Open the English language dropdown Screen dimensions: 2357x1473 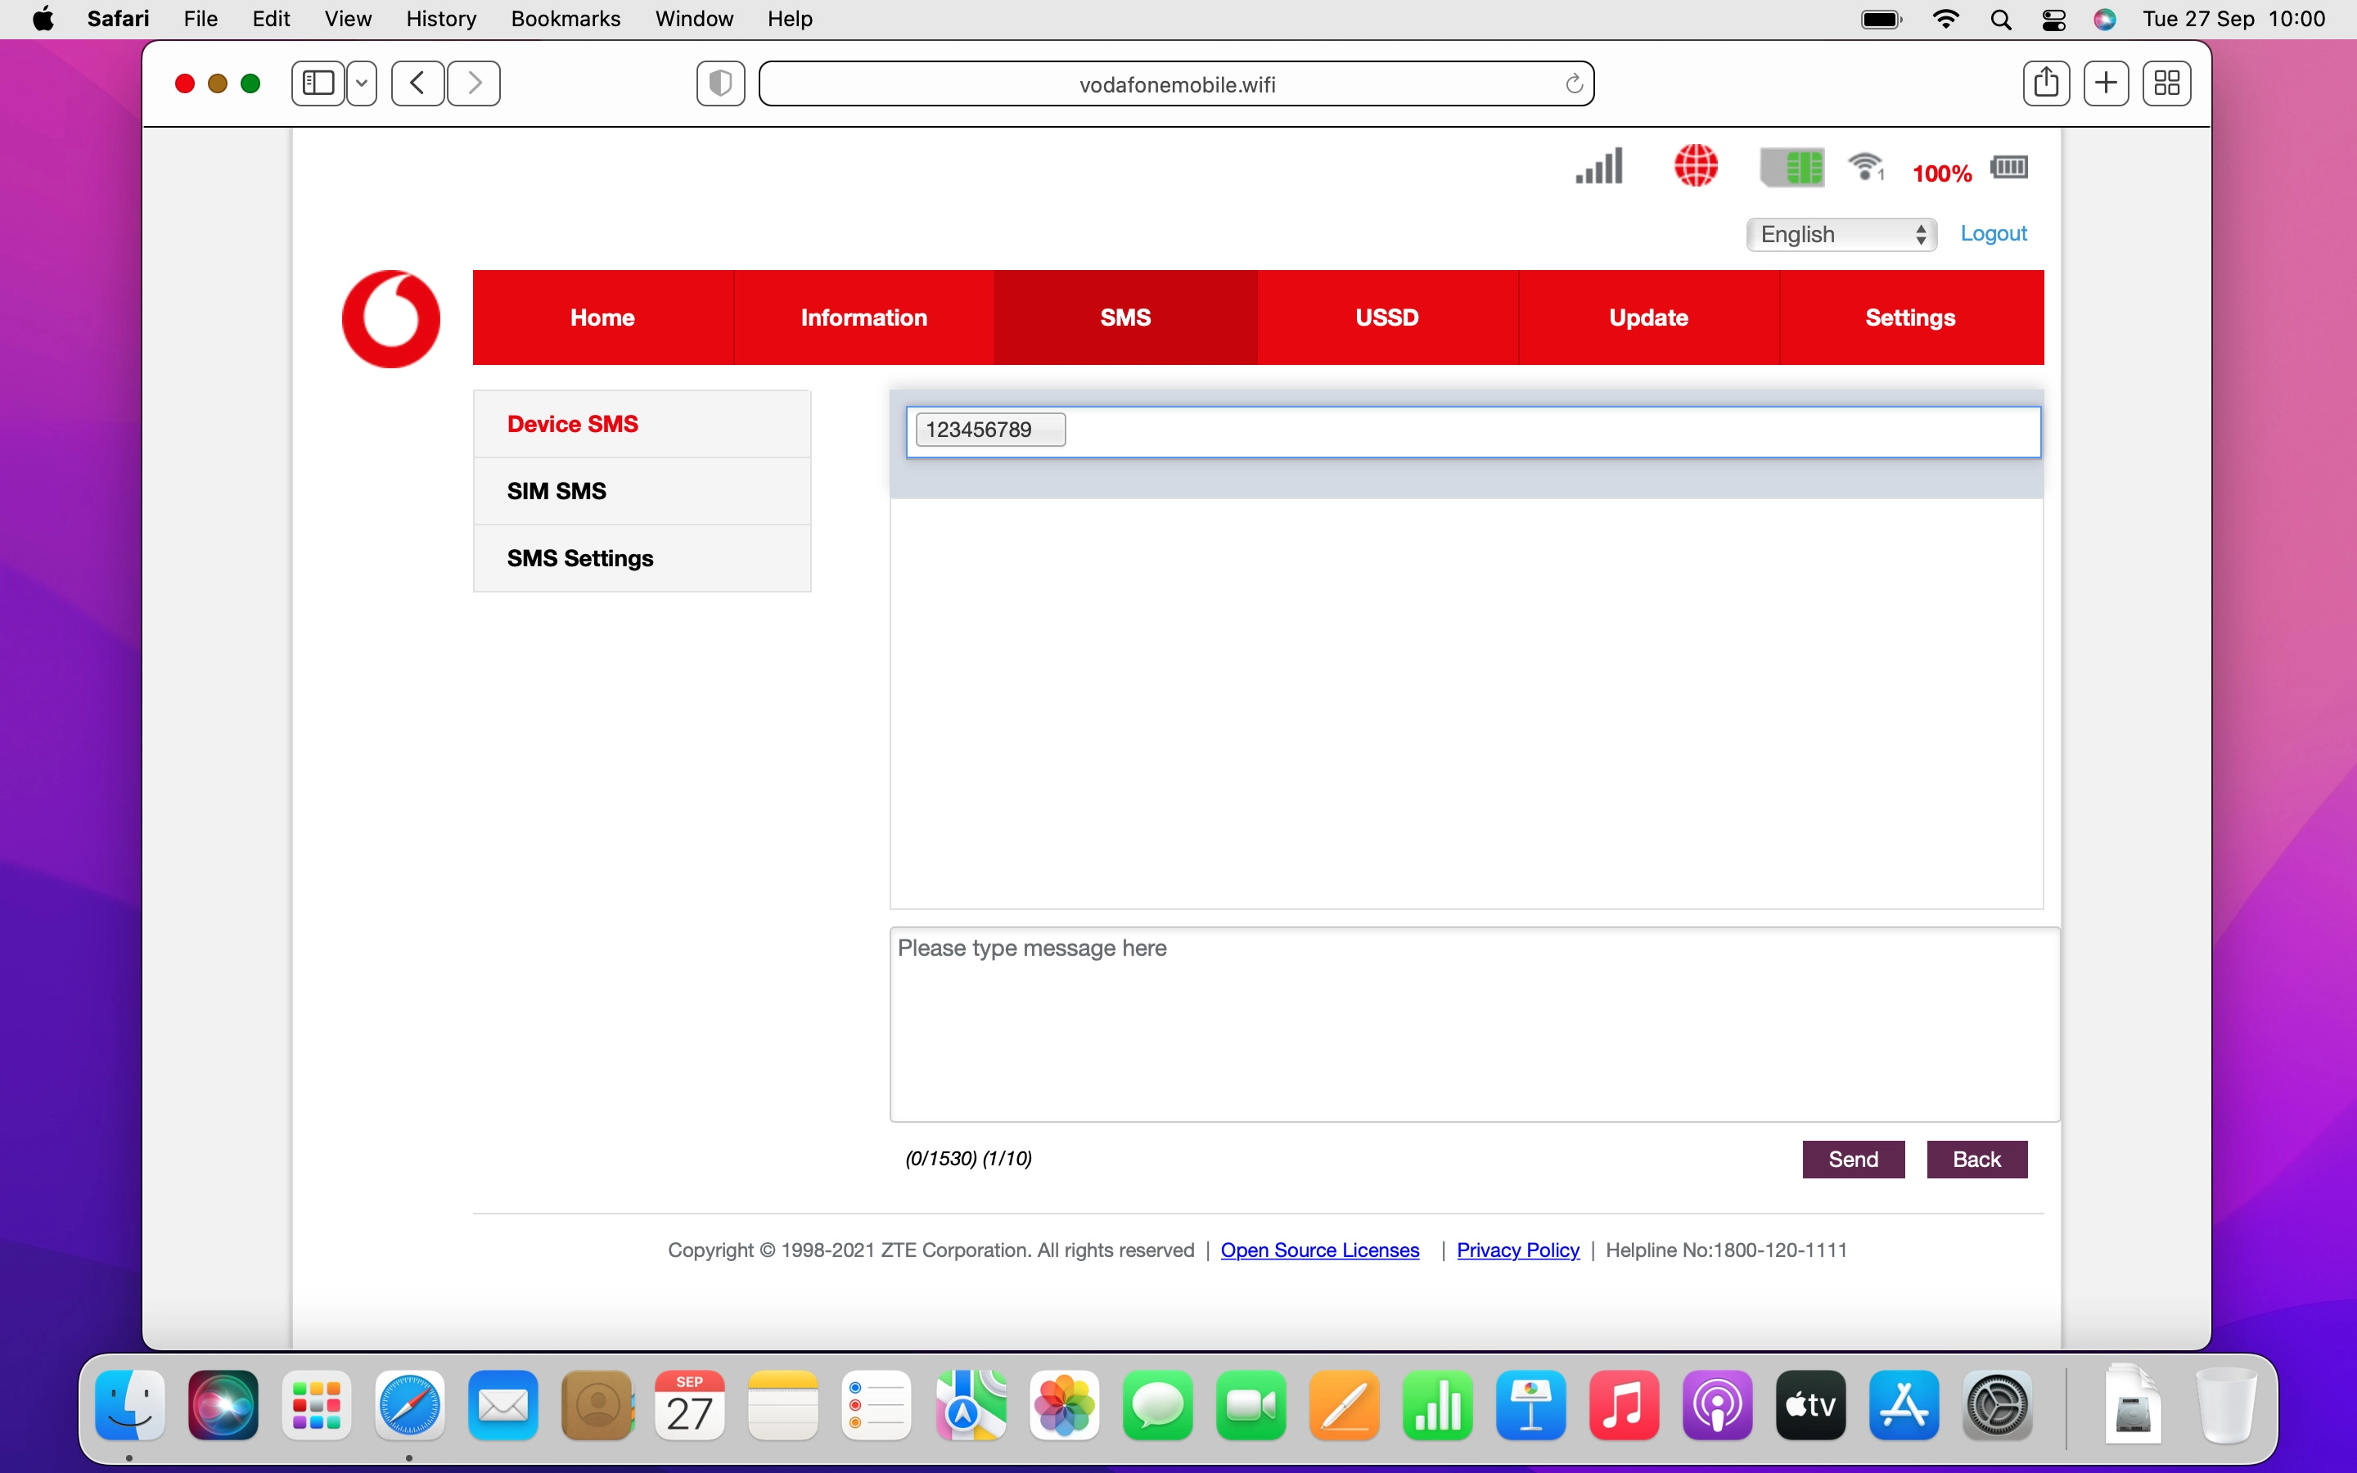(1841, 234)
